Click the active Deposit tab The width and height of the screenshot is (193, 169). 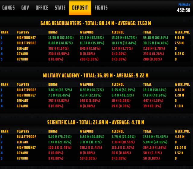80,8
